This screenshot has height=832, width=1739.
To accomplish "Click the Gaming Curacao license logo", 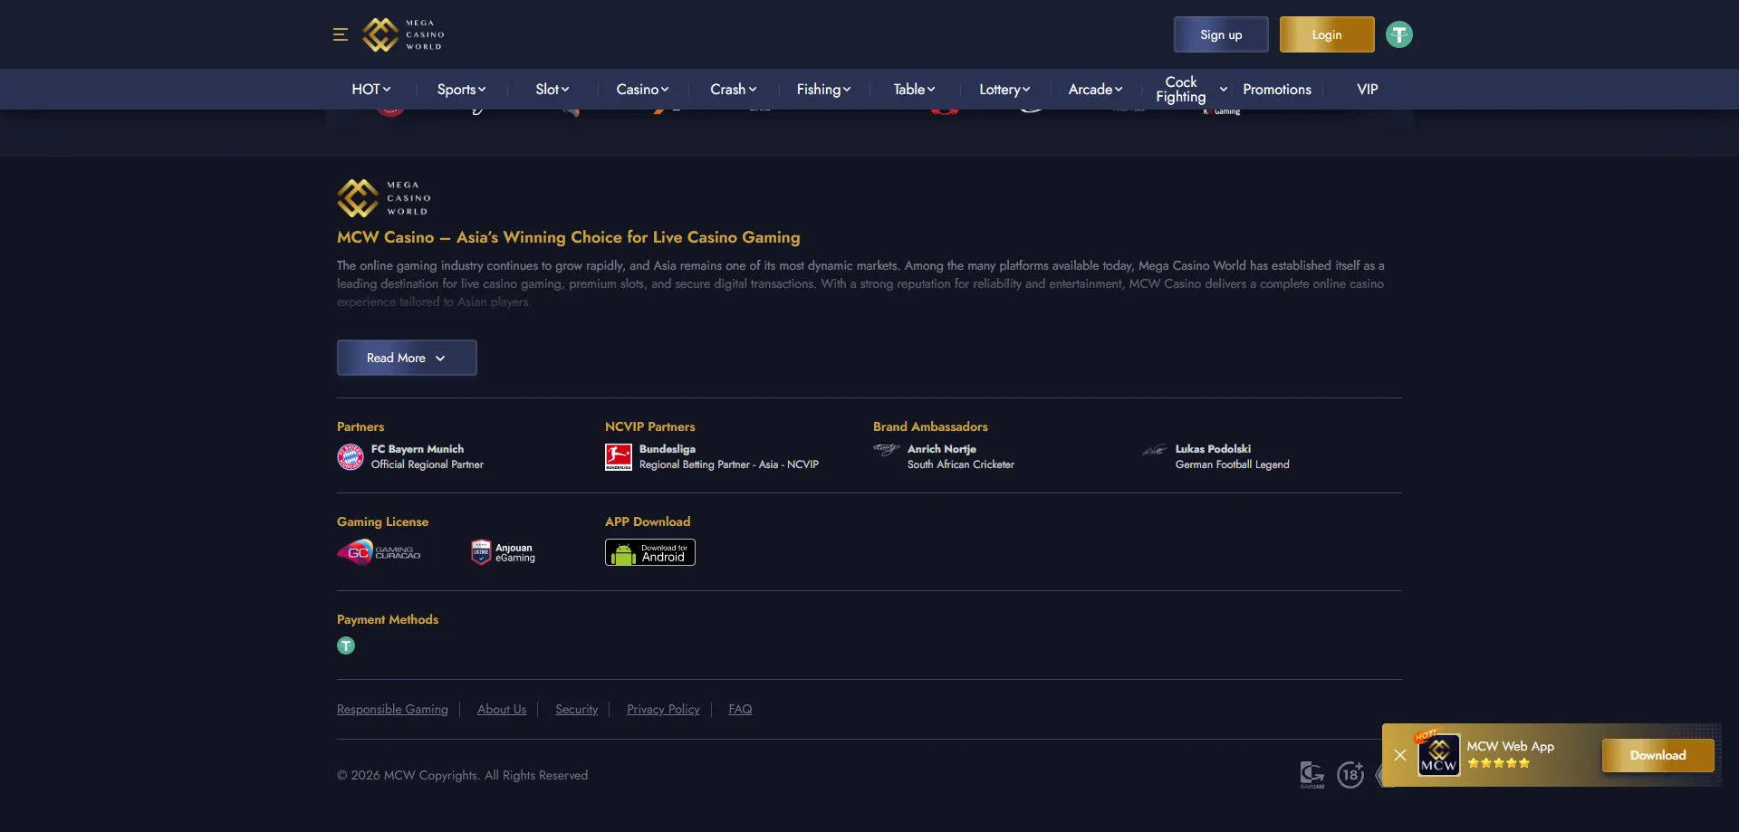I will point(379,552).
